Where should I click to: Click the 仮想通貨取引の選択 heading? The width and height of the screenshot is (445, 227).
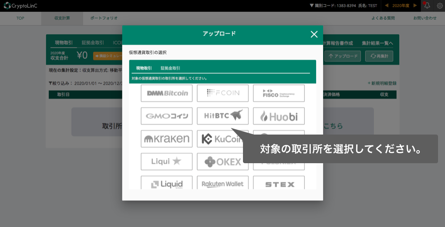(x=148, y=53)
